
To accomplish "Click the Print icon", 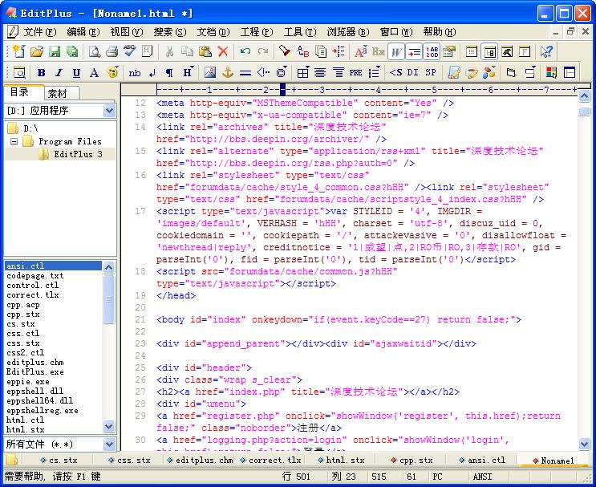I will (111, 51).
